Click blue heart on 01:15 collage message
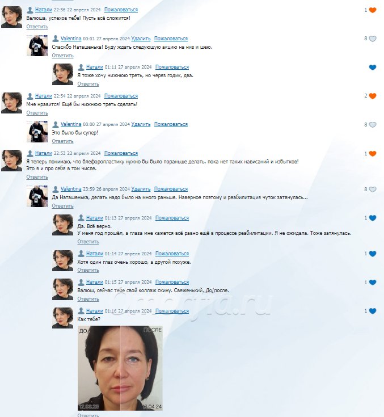This screenshot has height=417, width=384. (x=373, y=283)
